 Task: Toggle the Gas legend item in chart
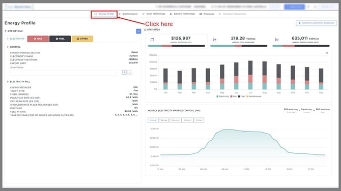click(x=234, y=97)
